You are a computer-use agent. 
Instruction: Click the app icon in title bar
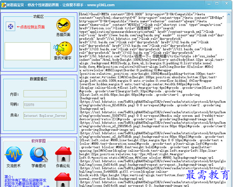click(x=3, y=5)
